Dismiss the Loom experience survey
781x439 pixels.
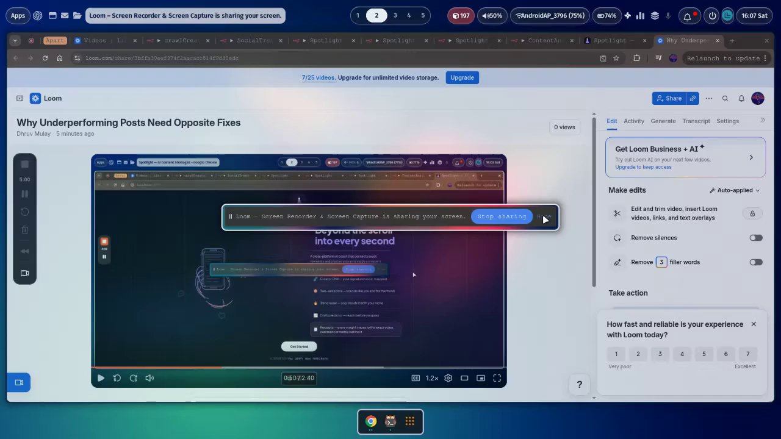pos(754,324)
